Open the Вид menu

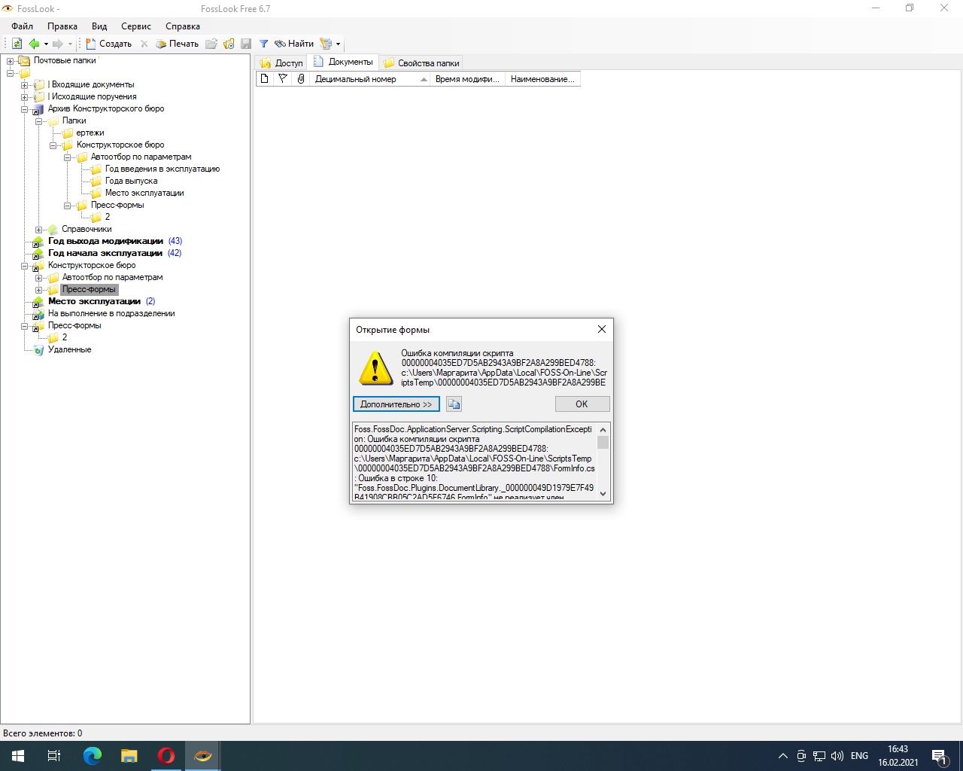(99, 26)
